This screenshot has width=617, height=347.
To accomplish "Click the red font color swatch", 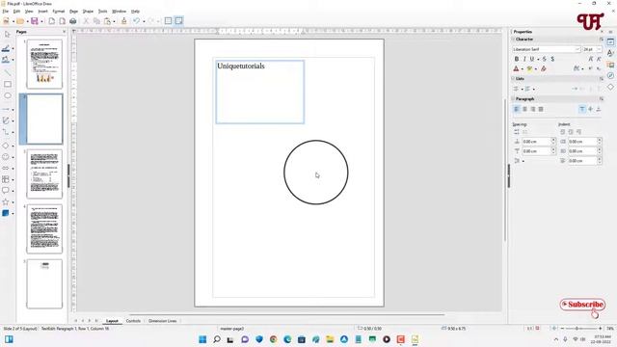I will coord(517,68).
